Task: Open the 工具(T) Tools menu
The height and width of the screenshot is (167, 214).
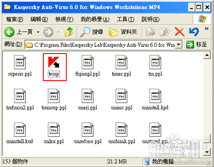Action: tap(126, 19)
